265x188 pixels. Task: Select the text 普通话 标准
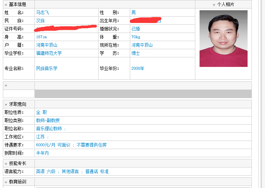(97, 171)
